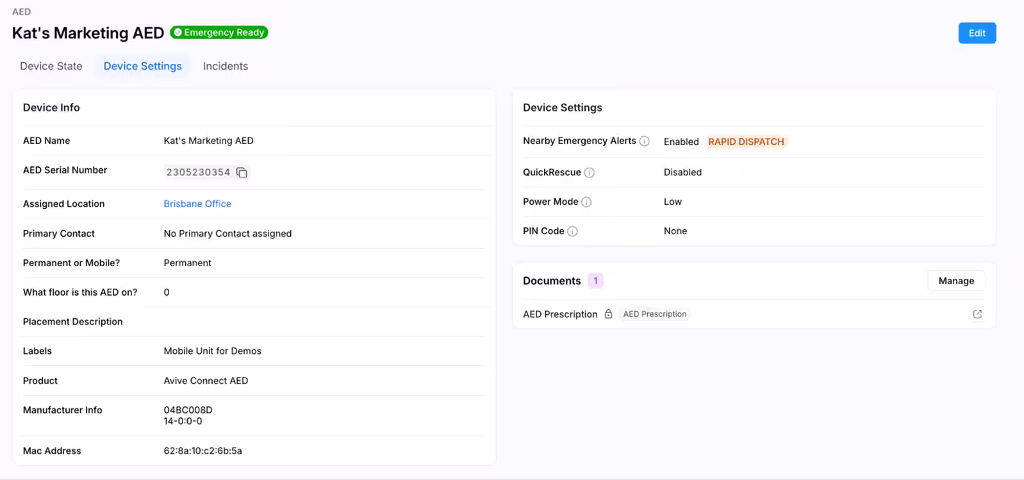Click manufacturer info '04BC008D'
Viewport: 1024px width, 480px height.
pyautogui.click(x=188, y=410)
